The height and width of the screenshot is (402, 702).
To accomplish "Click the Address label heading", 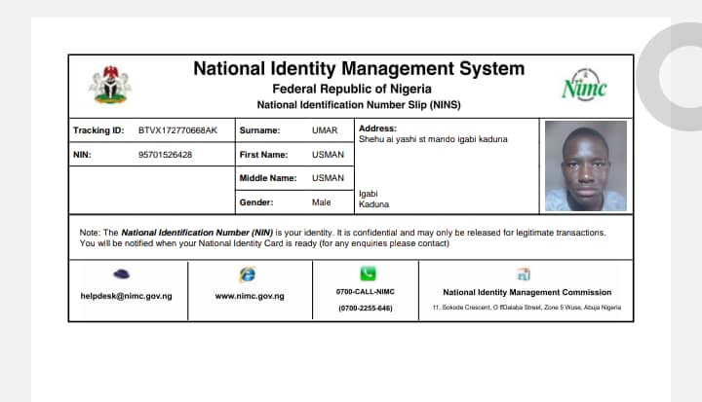I will 377,128.
